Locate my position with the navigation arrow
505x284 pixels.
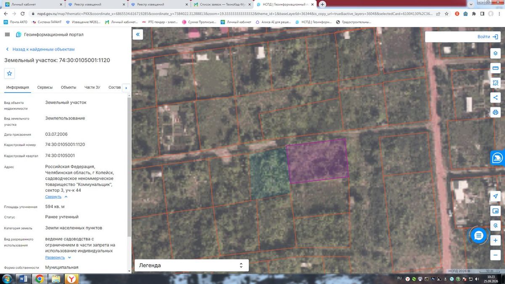495,196
